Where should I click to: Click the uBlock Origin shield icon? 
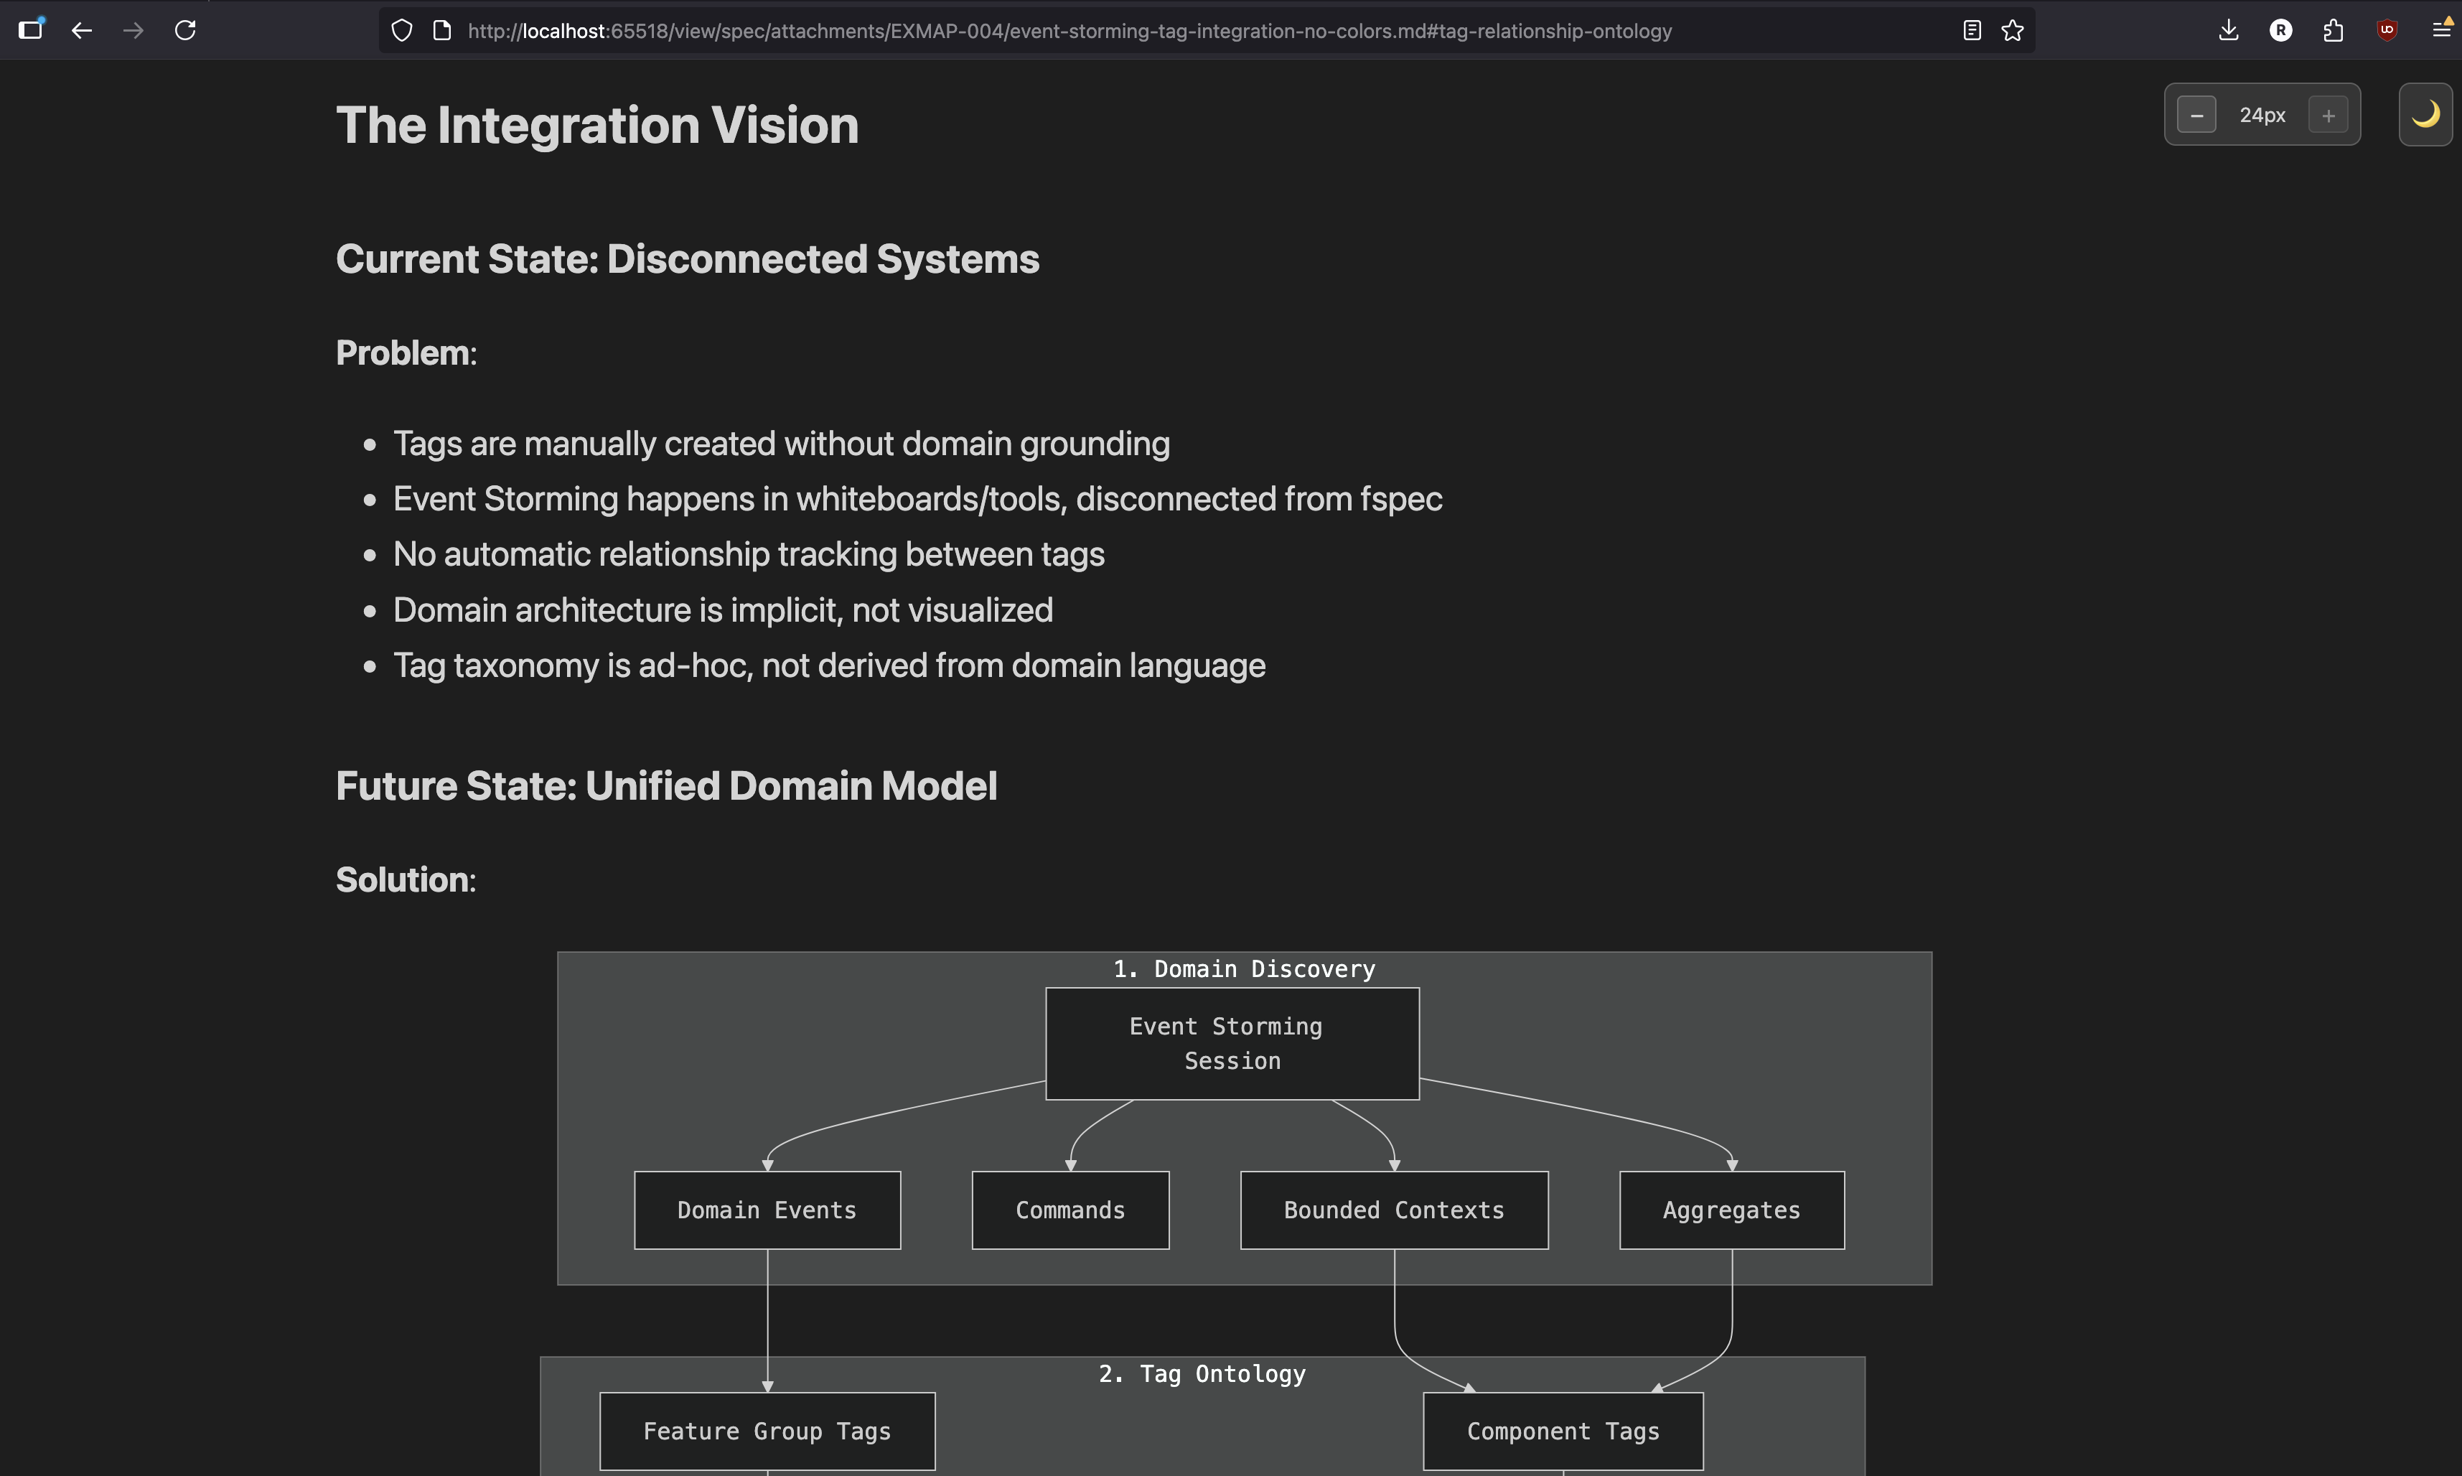click(x=2387, y=31)
